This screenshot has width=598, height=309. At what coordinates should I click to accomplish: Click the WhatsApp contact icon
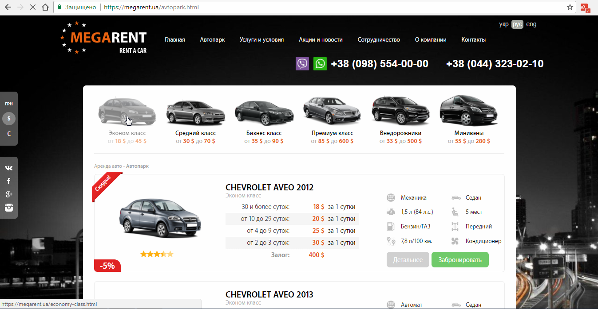320,63
